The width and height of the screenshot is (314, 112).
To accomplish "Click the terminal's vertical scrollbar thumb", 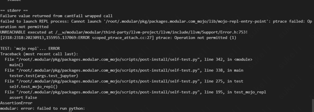I will pyautogui.click(x=313, y=106).
